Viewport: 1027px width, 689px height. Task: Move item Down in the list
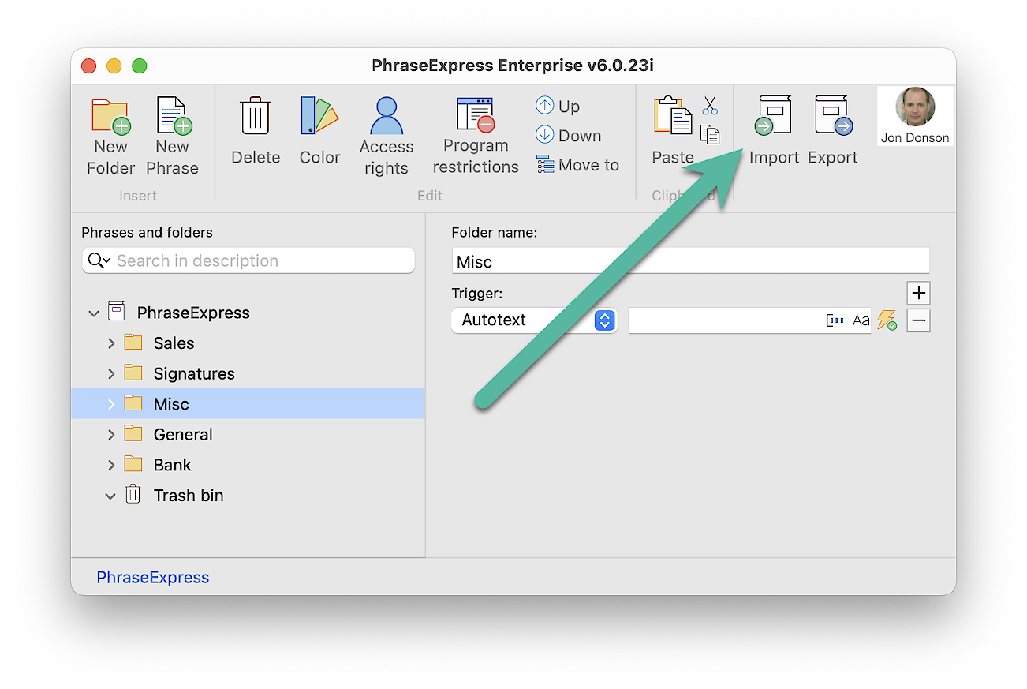(568, 135)
